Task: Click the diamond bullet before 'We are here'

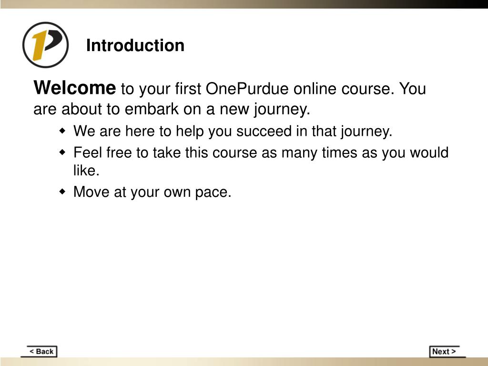Action: click(62, 131)
